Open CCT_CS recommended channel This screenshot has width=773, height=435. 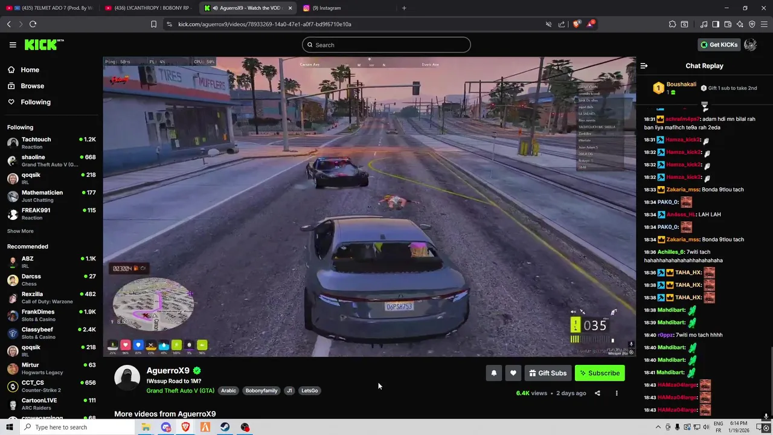[51, 386]
